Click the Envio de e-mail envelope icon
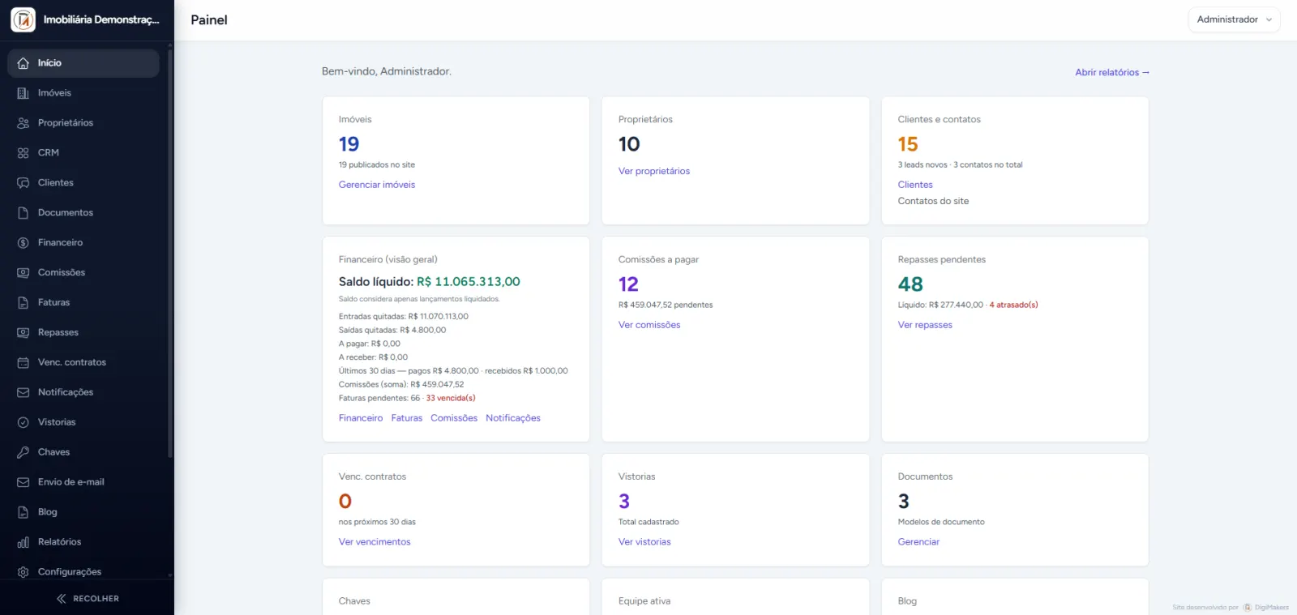Image resolution: width=1297 pixels, height=615 pixels. pos(23,482)
